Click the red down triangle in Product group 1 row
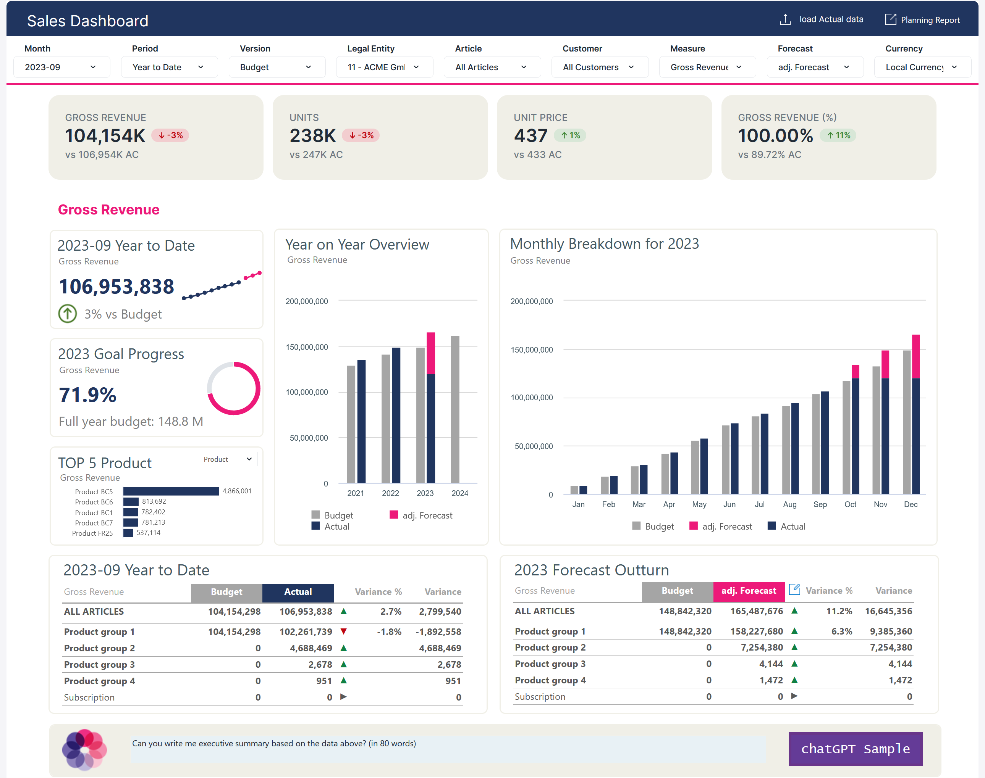Viewport: 985px width, 778px height. 344,631
